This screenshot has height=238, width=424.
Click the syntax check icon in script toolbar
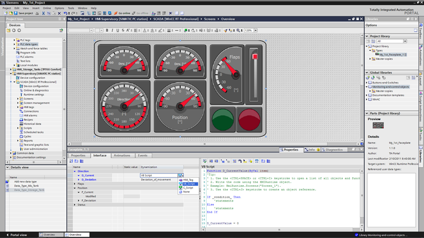(x=205, y=161)
